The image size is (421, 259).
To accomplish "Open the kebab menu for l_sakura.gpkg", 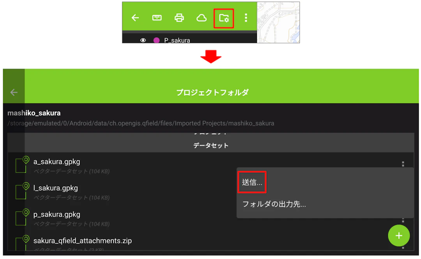I will (403, 191).
